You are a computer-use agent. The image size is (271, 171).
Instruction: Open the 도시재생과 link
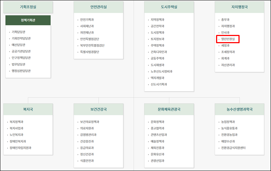(x=158, y=65)
